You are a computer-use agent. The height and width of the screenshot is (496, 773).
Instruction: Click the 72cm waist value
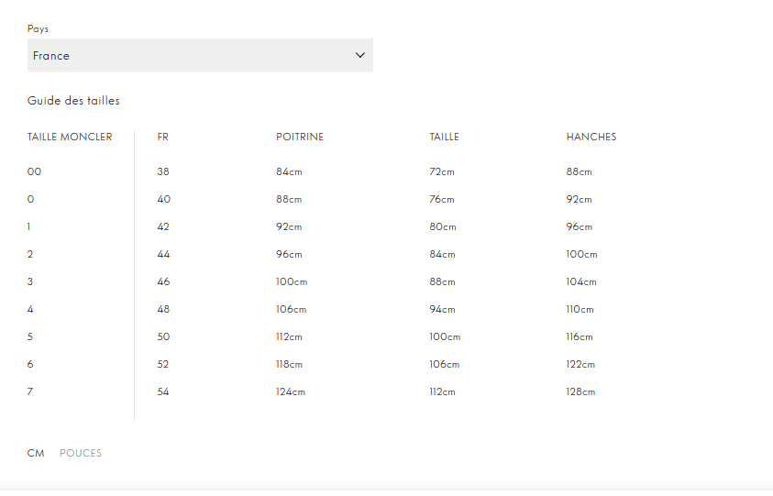tap(442, 171)
